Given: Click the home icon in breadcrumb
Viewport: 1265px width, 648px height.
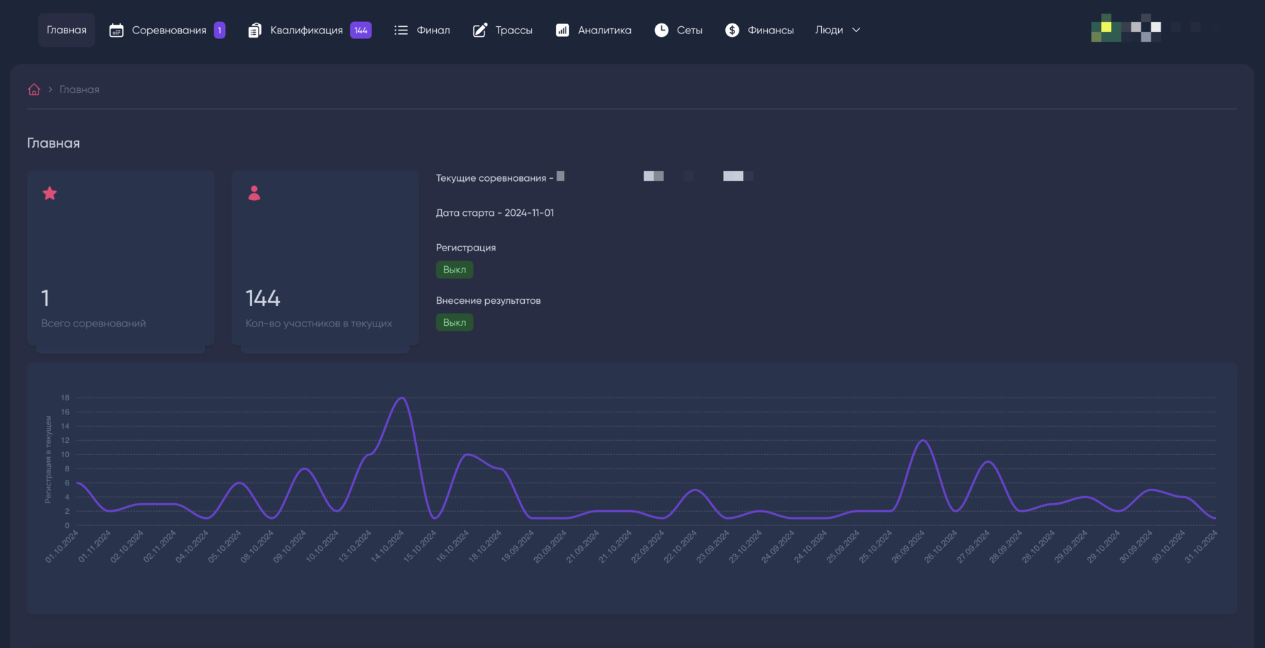Looking at the screenshot, I should pyautogui.click(x=34, y=89).
